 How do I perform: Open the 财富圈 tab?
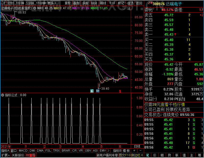[x=31, y=155]
